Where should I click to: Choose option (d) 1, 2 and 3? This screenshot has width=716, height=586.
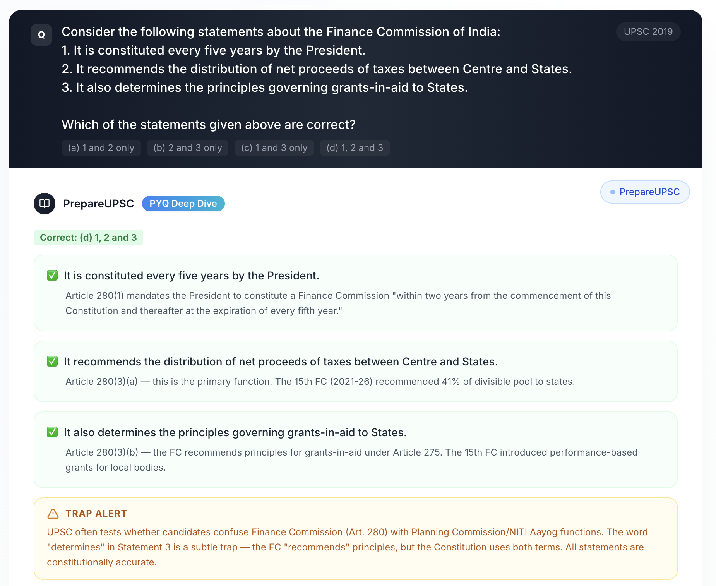coord(355,147)
